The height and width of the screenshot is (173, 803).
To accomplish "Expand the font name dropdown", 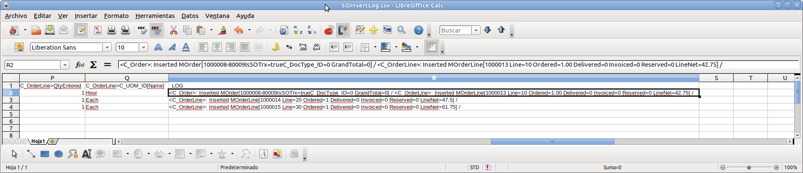I will coord(107,47).
